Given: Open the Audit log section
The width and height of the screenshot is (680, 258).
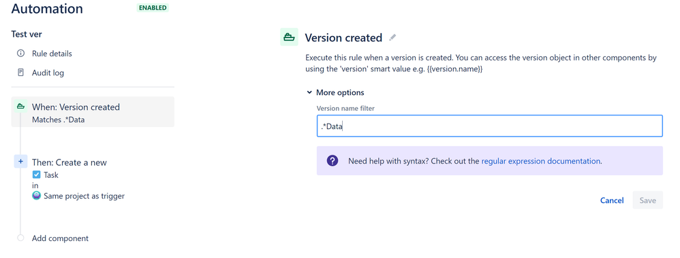Looking at the screenshot, I should pyautogui.click(x=48, y=73).
